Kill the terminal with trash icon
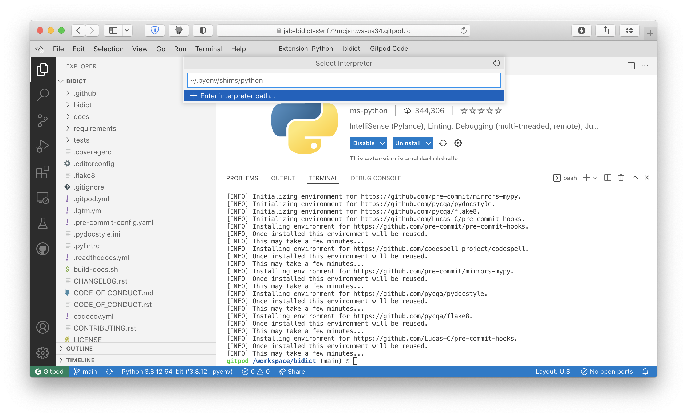This screenshot has height=417, width=687. tap(621, 178)
